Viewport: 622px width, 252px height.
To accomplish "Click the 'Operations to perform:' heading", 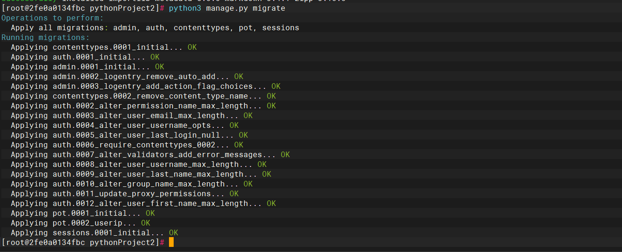I will pyautogui.click(x=53, y=18).
